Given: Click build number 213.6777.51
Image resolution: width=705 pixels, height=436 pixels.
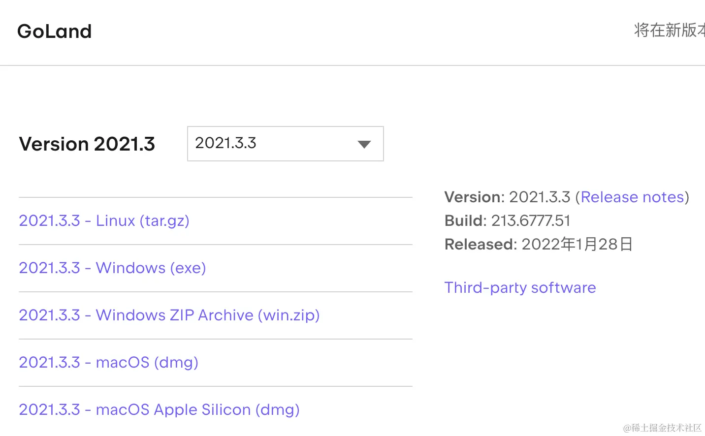Looking at the screenshot, I should coord(531,220).
